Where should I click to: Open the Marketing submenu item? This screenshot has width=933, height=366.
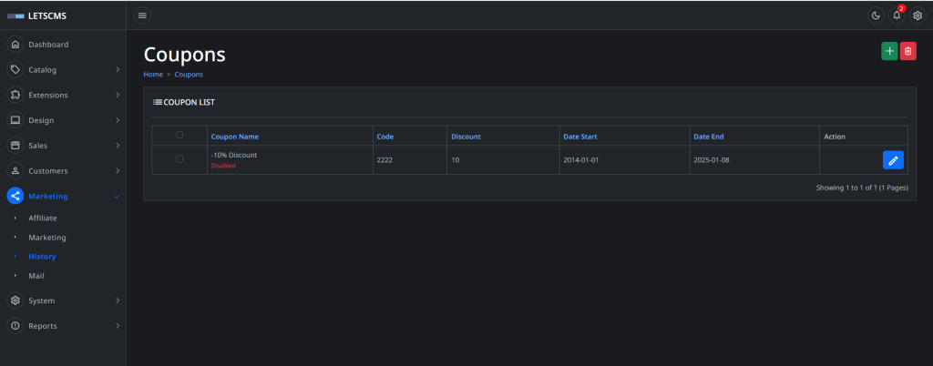(47, 238)
